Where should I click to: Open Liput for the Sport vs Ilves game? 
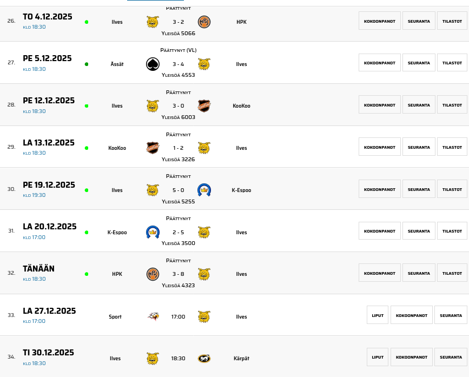pyautogui.click(x=378, y=315)
